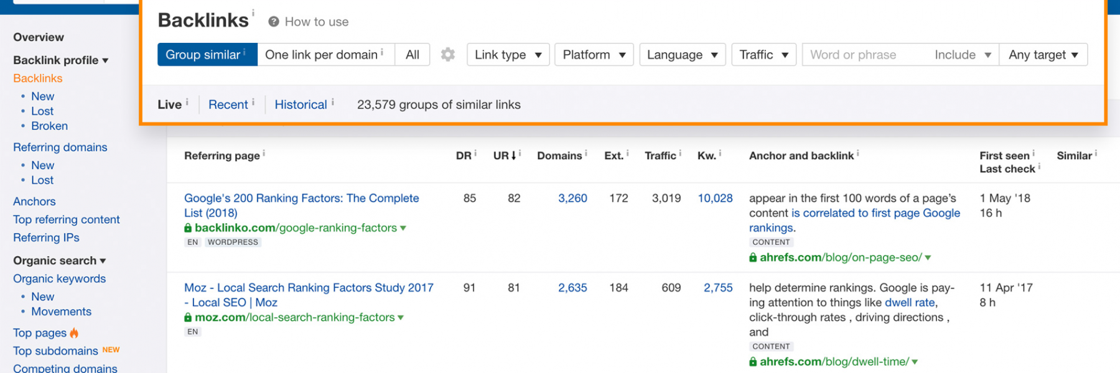The height and width of the screenshot is (373, 1120).
Task: Select Group similar mode
Action: click(207, 55)
